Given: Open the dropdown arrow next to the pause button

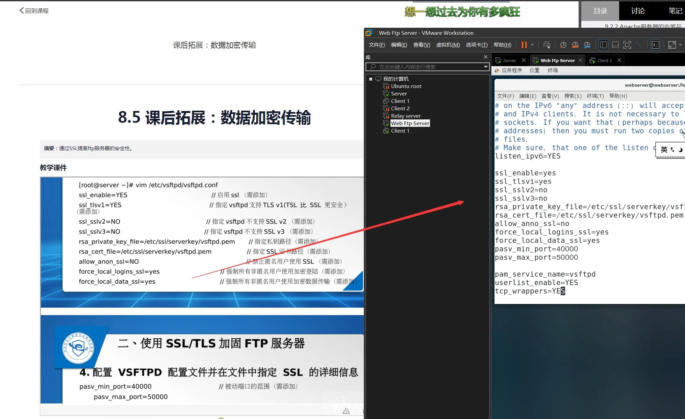Looking at the screenshot, I should point(532,45).
